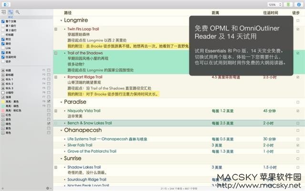Image resolution: width=305 pixels, height=191 pixels.
Task: Select Link in the styles list
Action: tap(8, 48)
